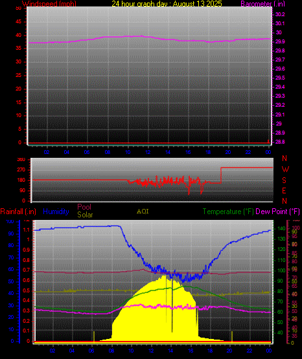302x359 pixels.
Task: Select rainfall axis value 0.3
Action: tap(27, 310)
